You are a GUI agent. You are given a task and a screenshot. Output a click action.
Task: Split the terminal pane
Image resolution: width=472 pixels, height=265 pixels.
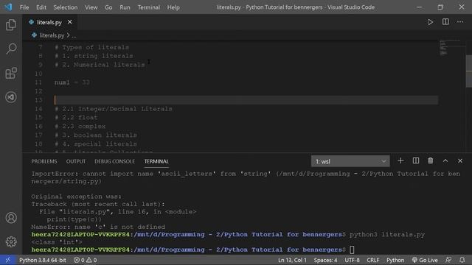coord(416,160)
